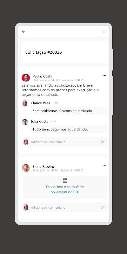Open Solicitação #20026 tag beside 28 de junho

(x=73, y=80)
